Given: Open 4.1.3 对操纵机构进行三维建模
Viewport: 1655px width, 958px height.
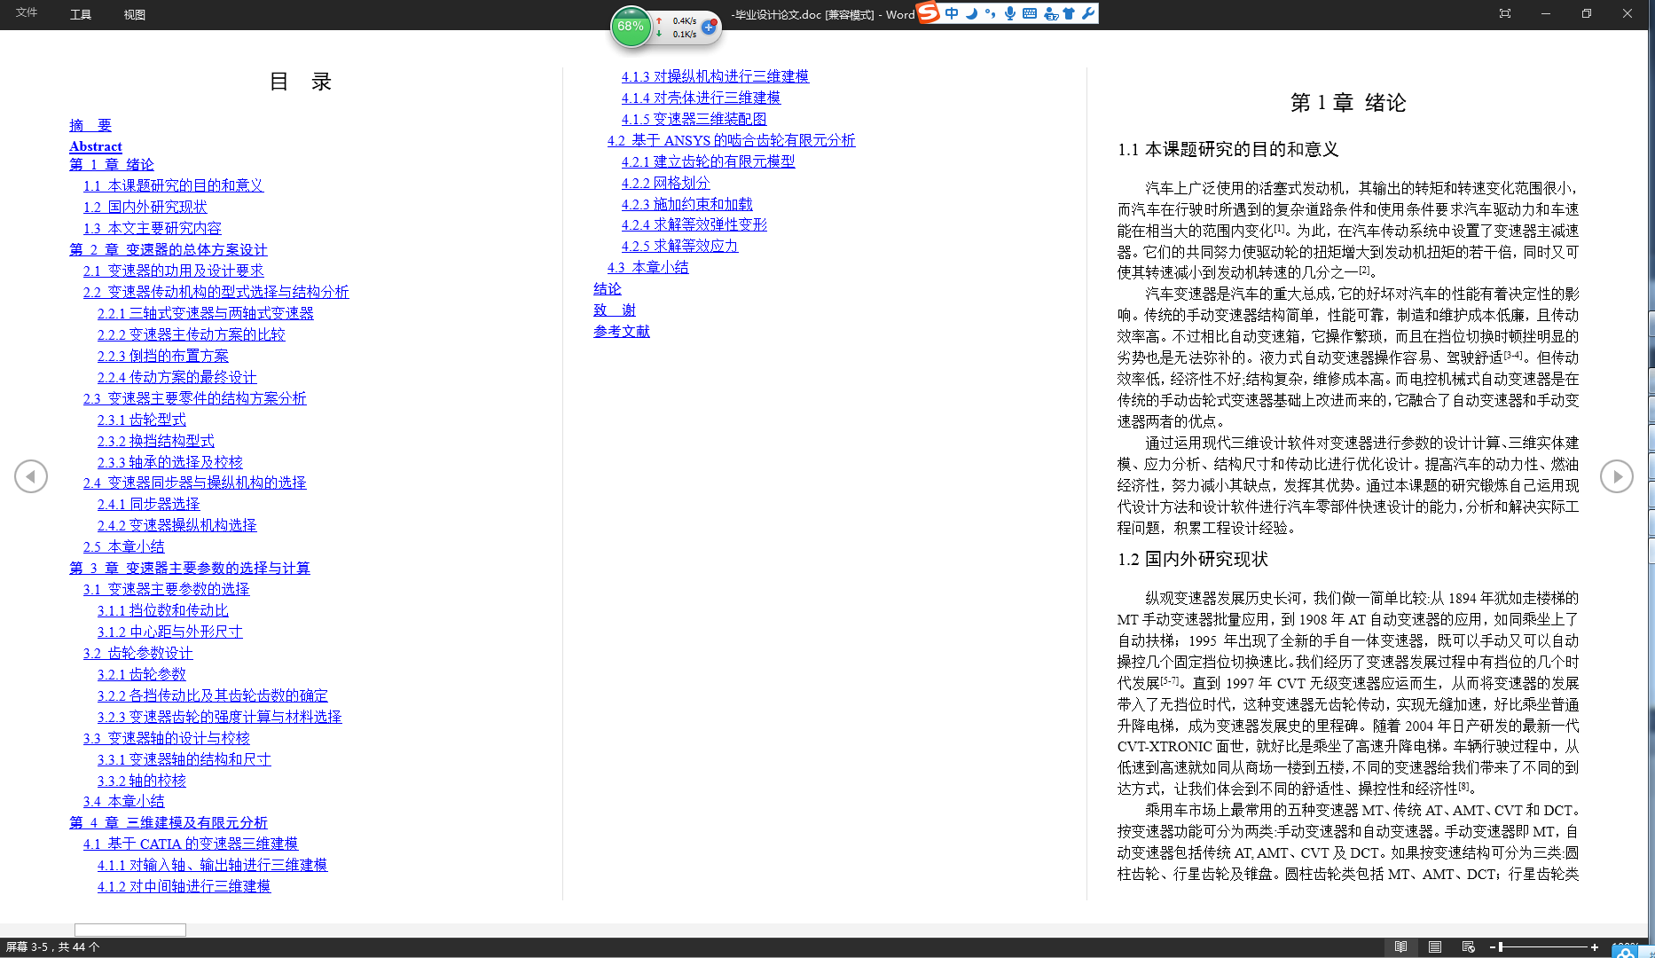Looking at the screenshot, I should (x=715, y=76).
